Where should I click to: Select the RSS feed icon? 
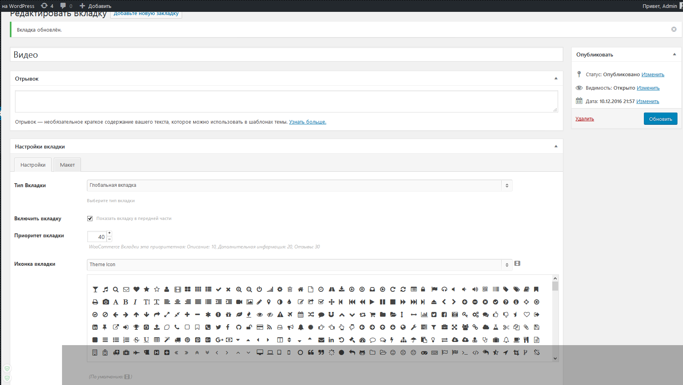(269, 327)
